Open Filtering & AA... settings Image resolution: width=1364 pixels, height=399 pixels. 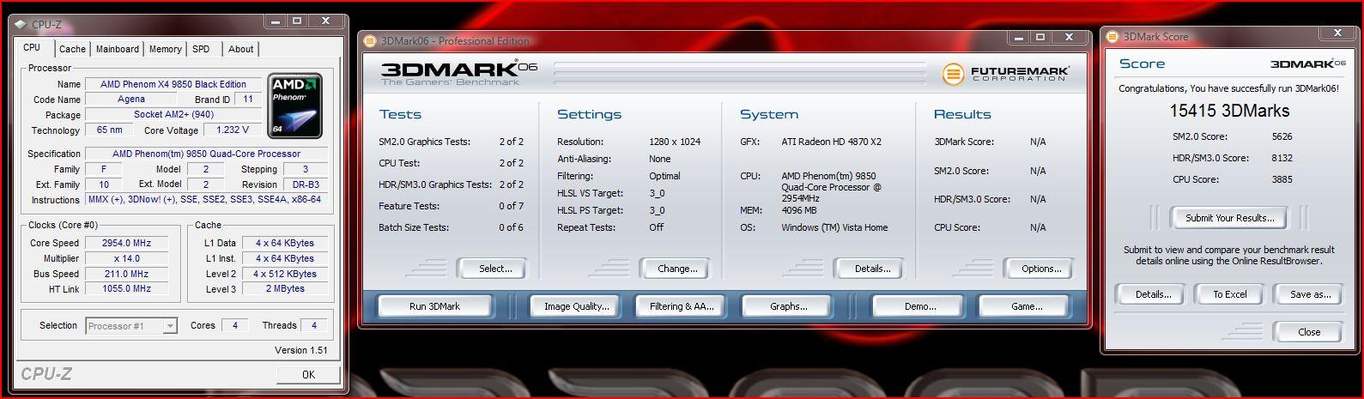click(682, 306)
